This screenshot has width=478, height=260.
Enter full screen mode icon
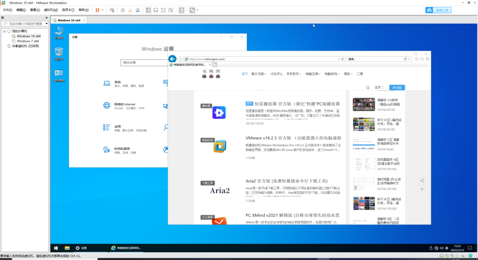pyautogui.click(x=163, y=10)
